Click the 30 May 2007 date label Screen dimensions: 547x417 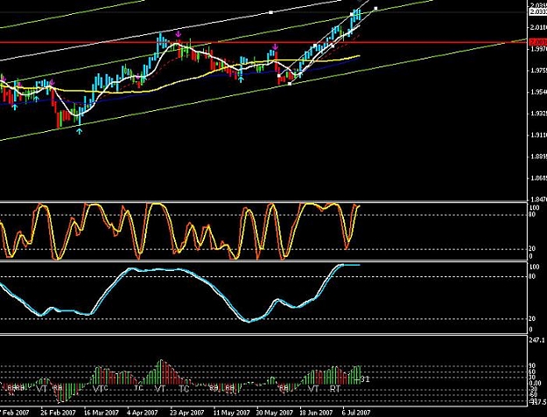275,413
